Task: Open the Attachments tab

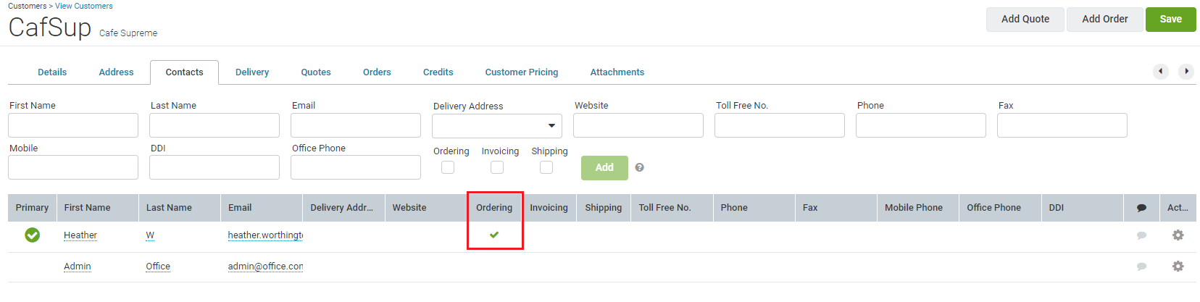Action: (617, 72)
